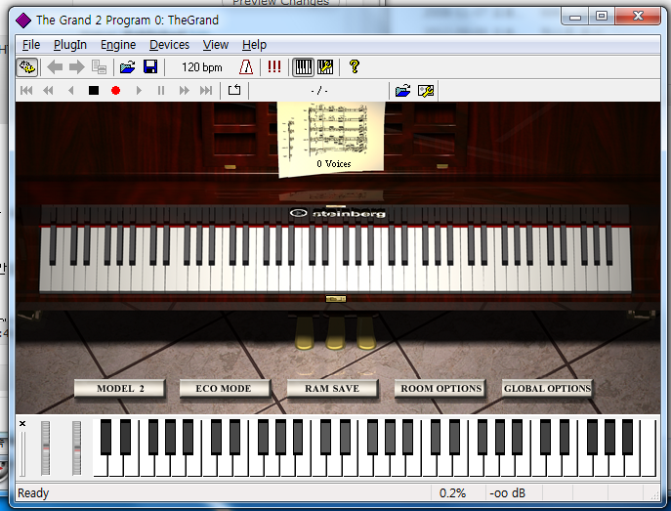The height and width of the screenshot is (511, 671).
Task: Open the Devices menu
Action: pyautogui.click(x=170, y=45)
